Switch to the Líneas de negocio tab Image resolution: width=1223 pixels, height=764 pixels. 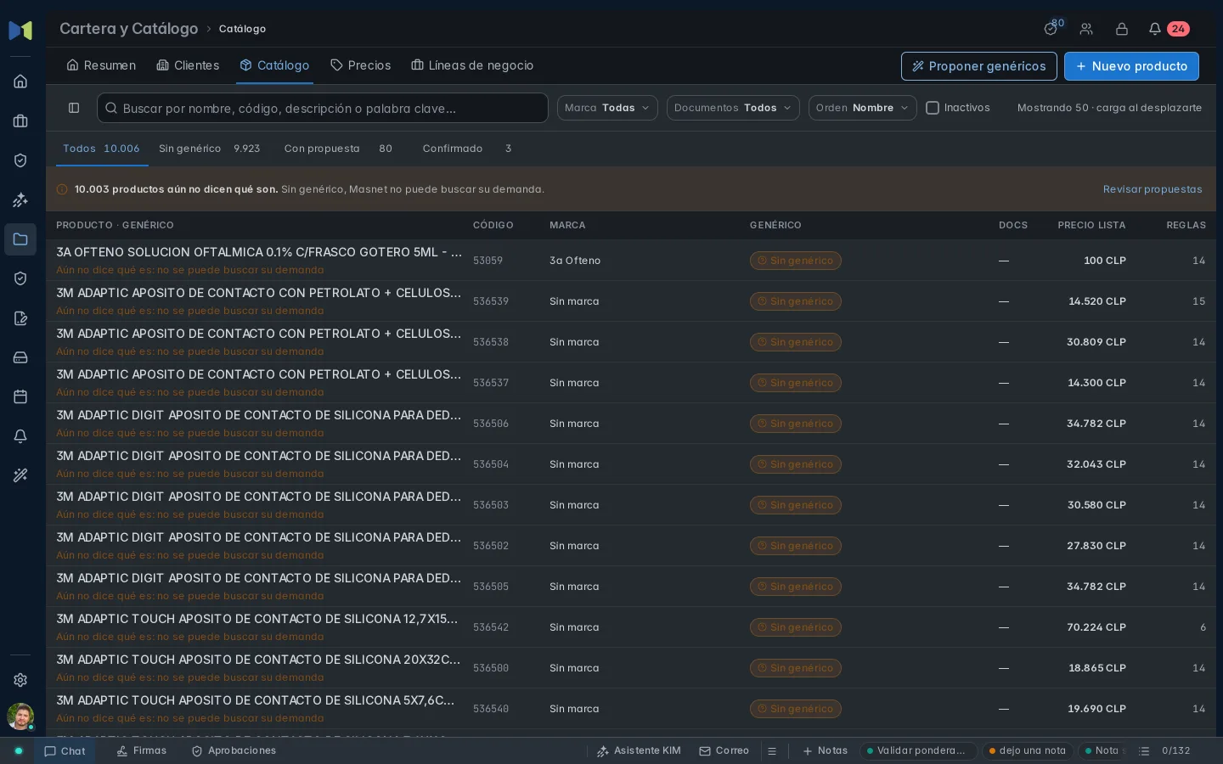(x=472, y=65)
